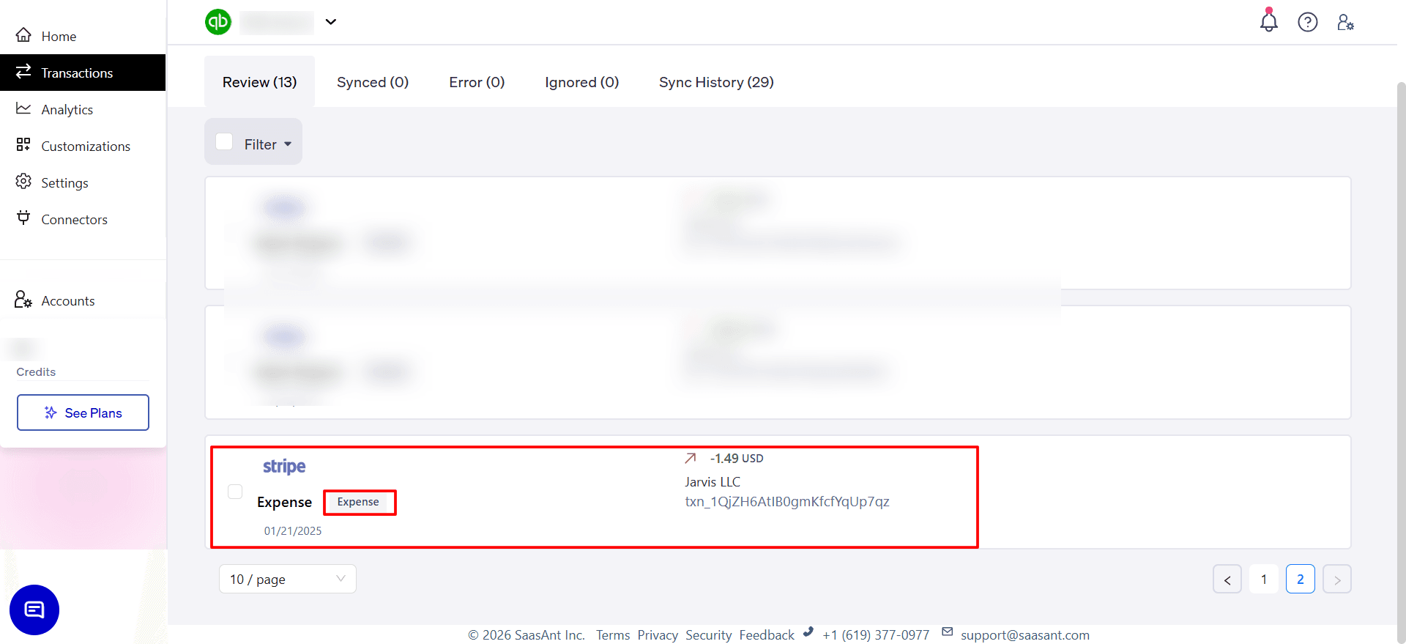
Task: Click the Accounts person-gear icon in sidebar
Action: 23,300
